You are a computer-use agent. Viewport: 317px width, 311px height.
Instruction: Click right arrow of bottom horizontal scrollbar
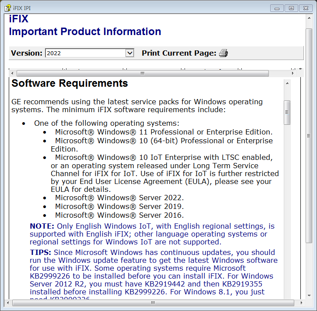(301, 303)
